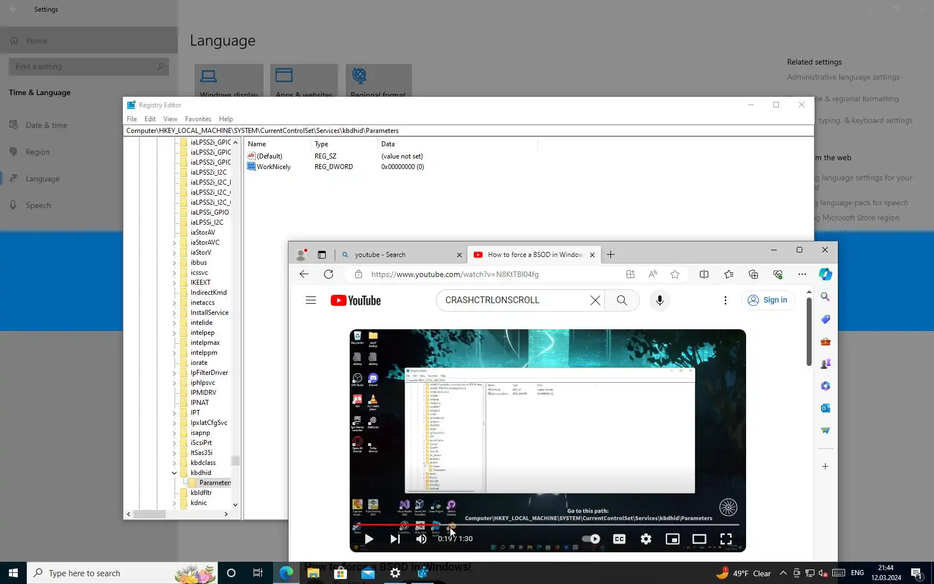This screenshot has width=934, height=584.
Task: Expand the iScsiPrt key
Action: (174, 443)
